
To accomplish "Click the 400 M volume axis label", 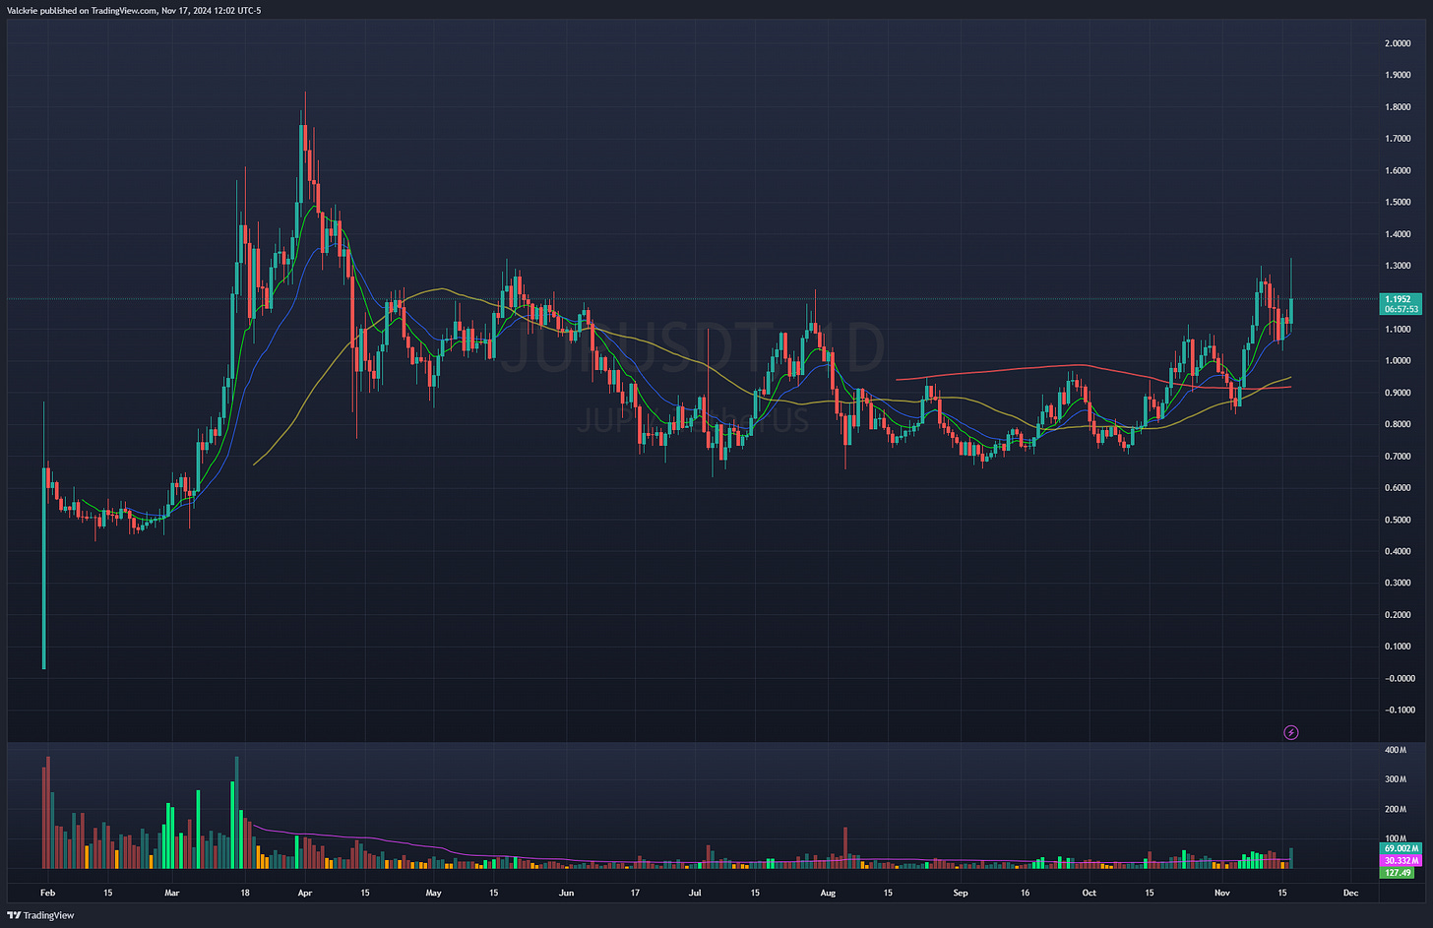I will click(1397, 751).
